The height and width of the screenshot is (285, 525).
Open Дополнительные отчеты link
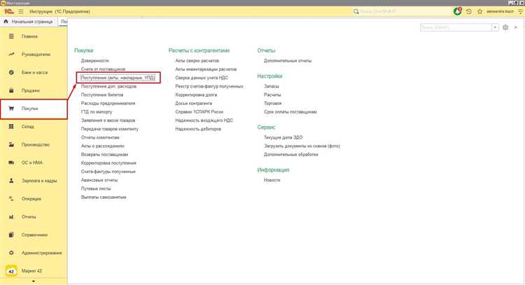pyautogui.click(x=288, y=61)
